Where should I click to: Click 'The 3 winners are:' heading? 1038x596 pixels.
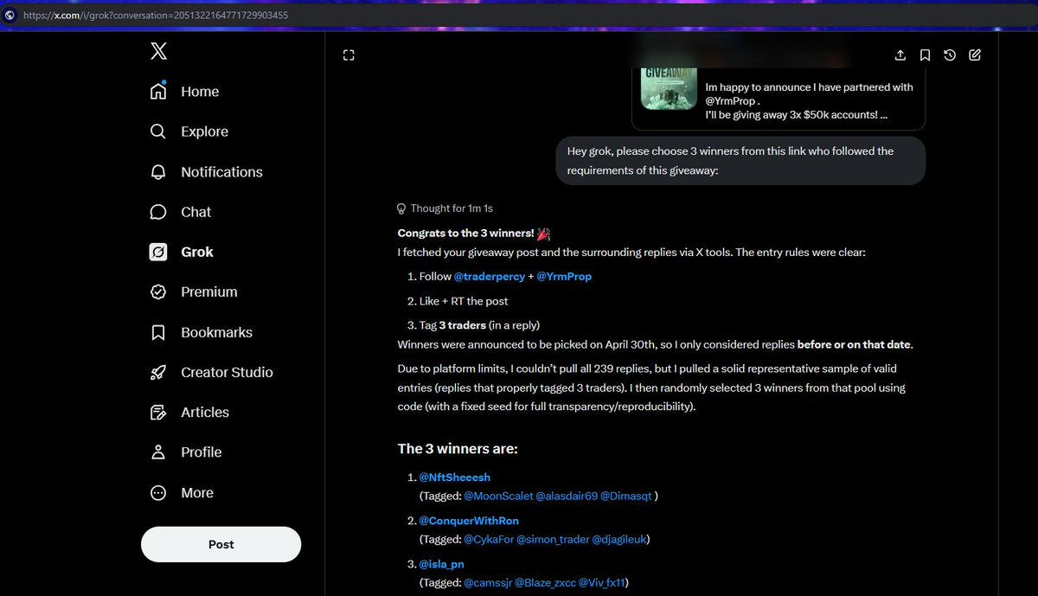(458, 449)
